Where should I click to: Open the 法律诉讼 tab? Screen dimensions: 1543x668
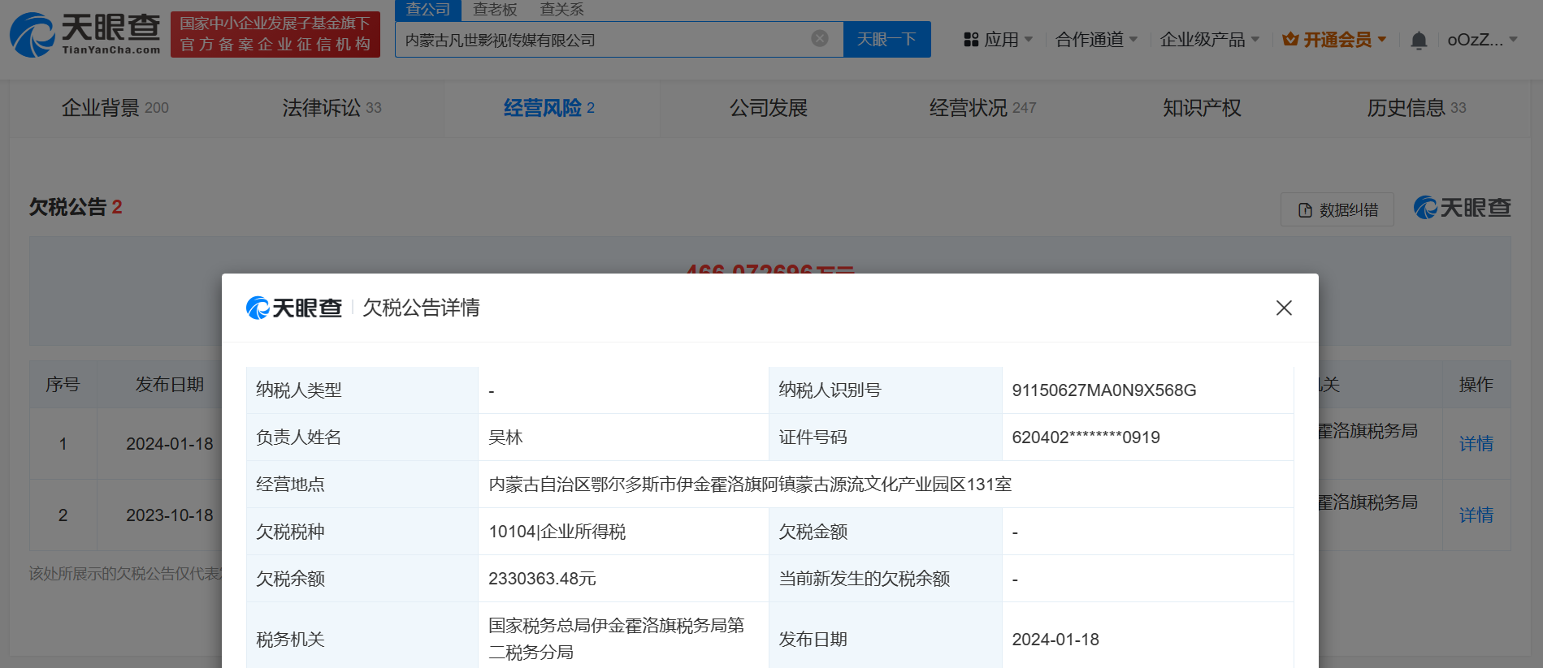point(332,108)
